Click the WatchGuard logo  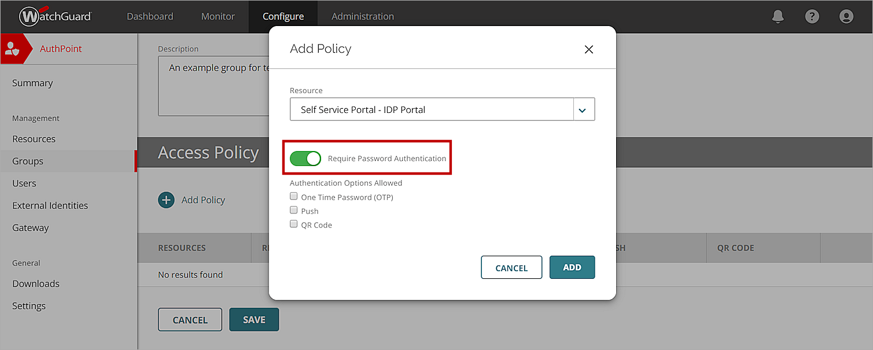pyautogui.click(x=55, y=16)
